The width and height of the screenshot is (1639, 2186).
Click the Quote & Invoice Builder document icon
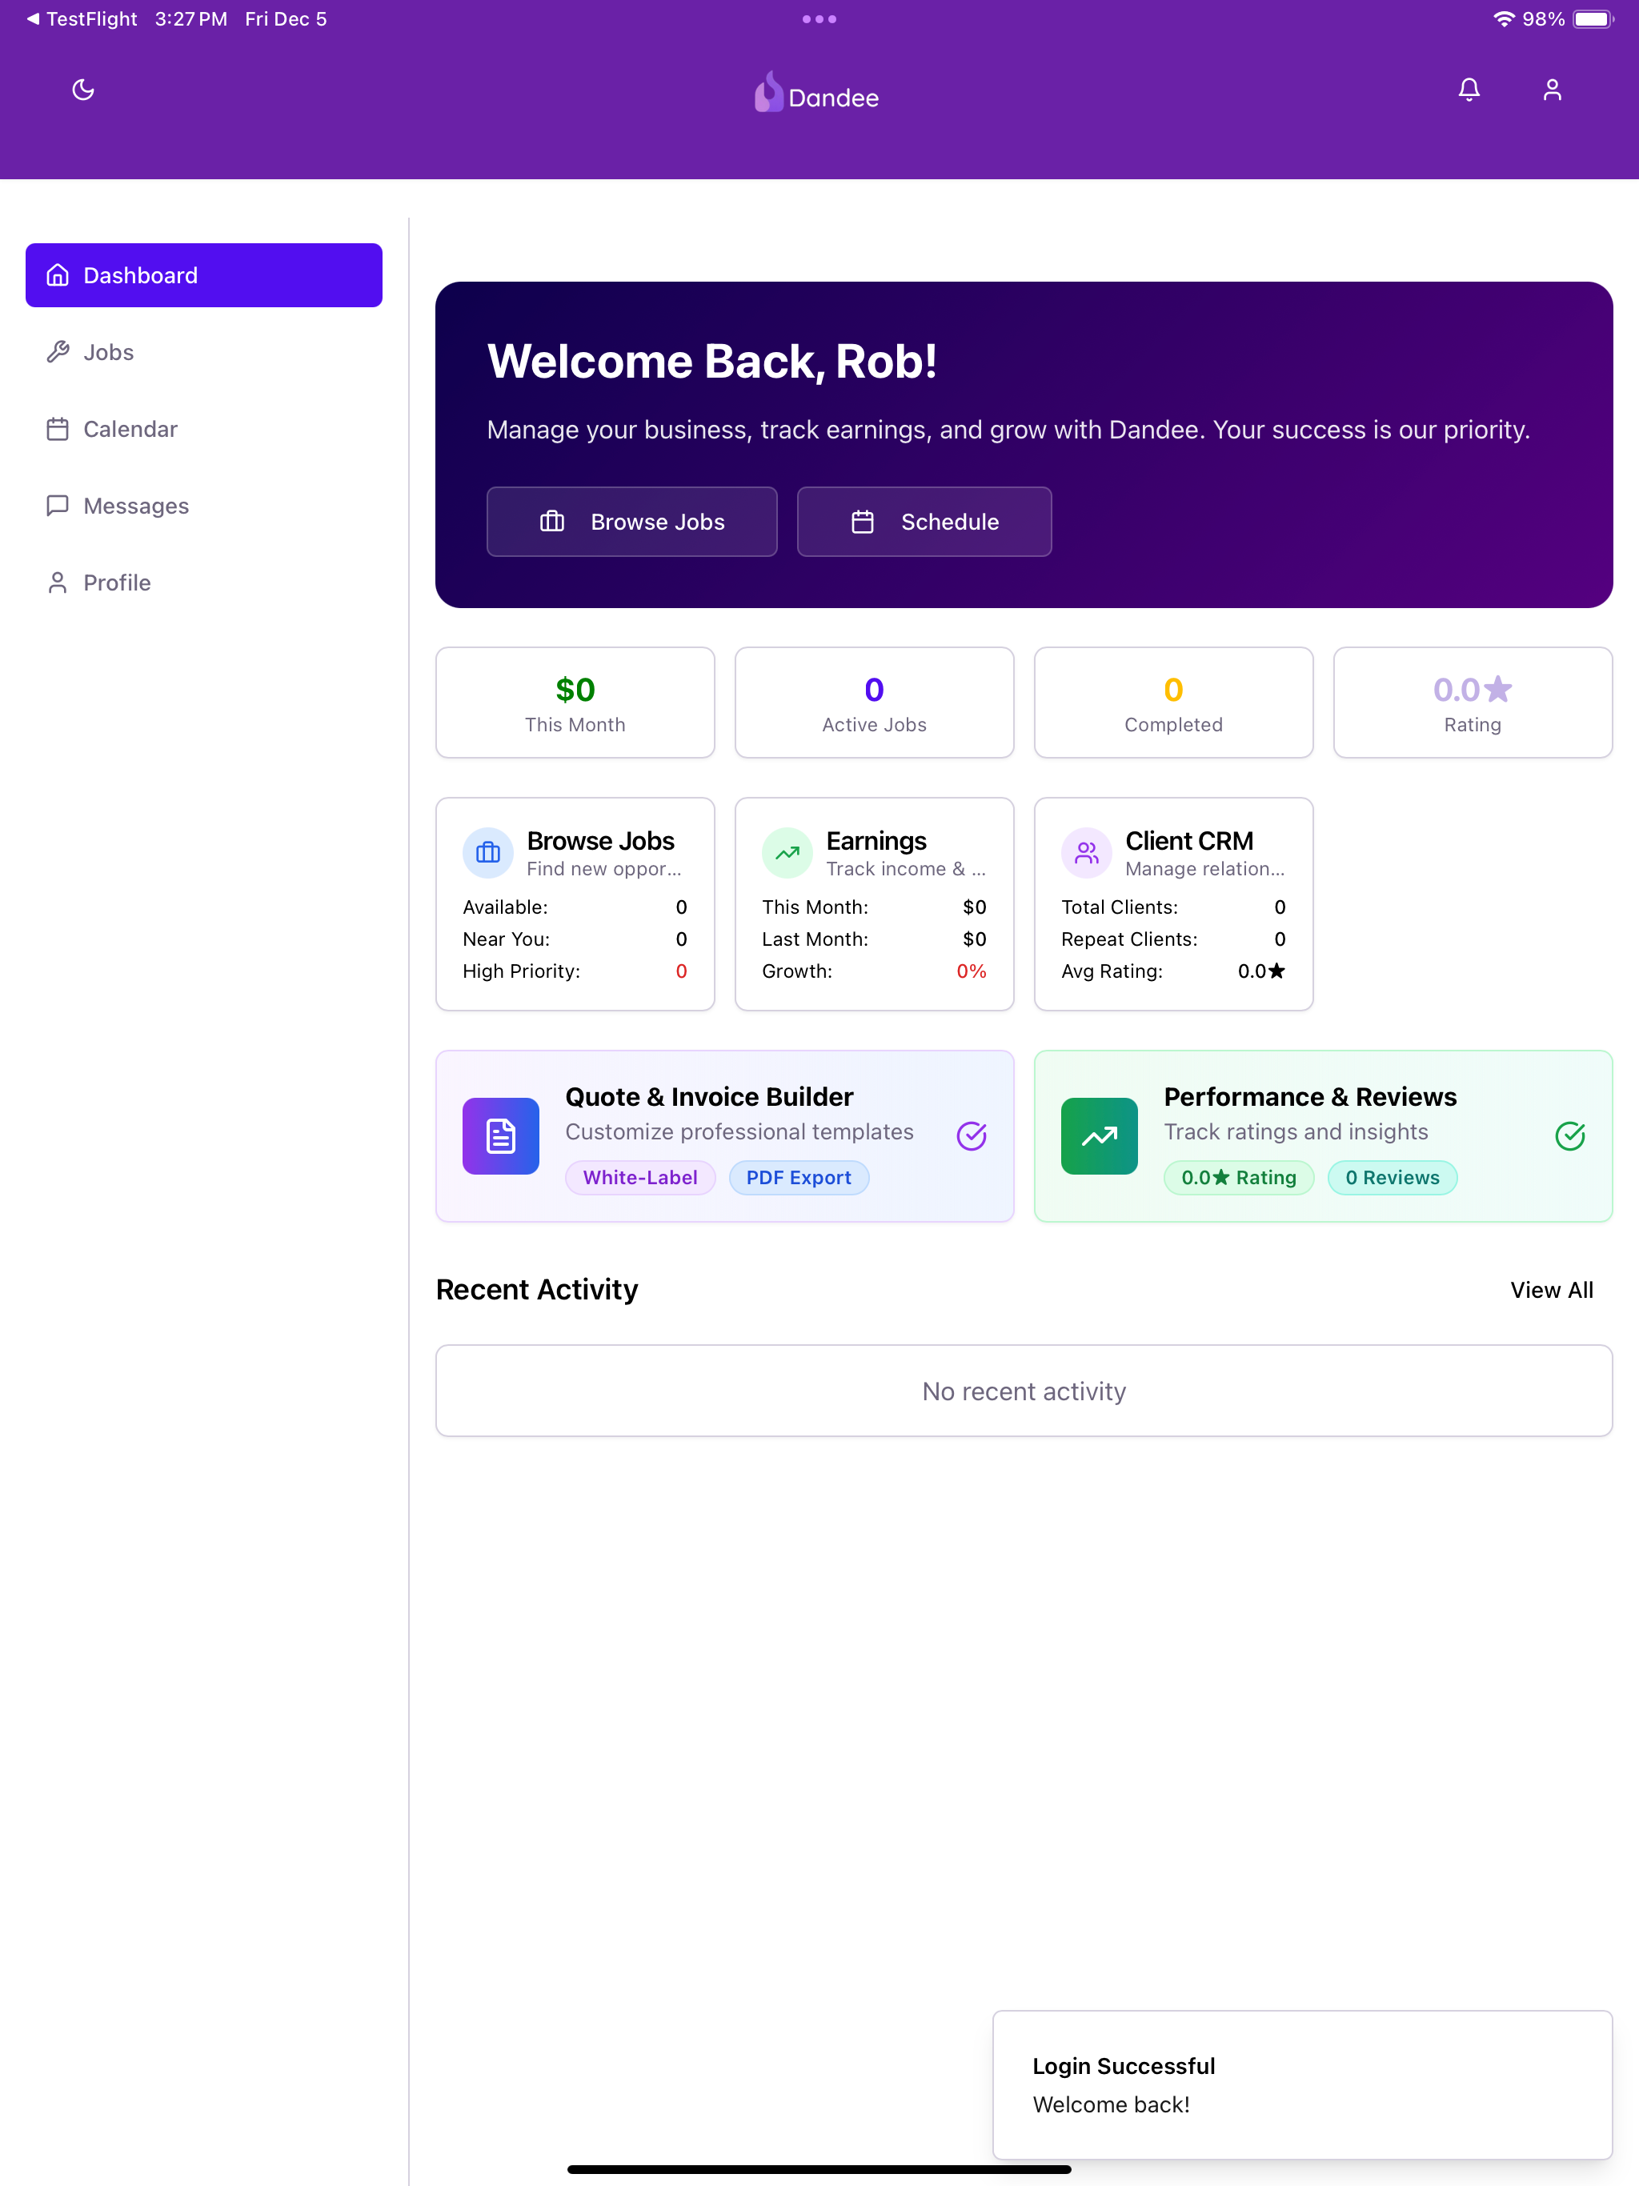(501, 1136)
